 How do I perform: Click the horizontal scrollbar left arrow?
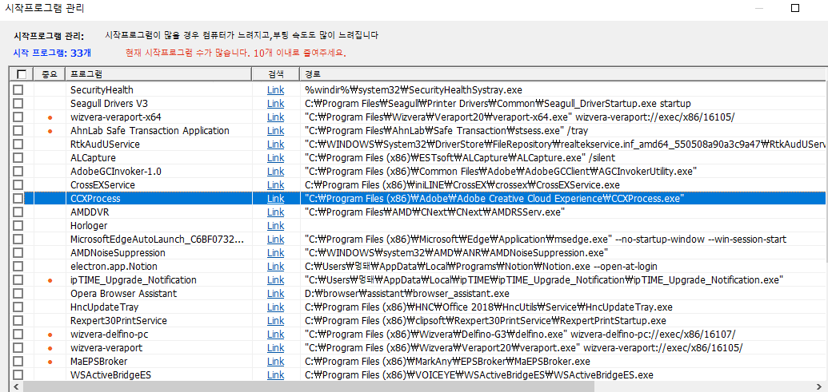tap(14, 386)
